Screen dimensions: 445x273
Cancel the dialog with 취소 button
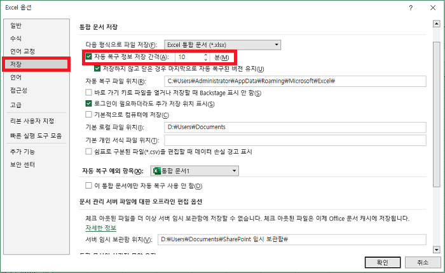[423, 262]
